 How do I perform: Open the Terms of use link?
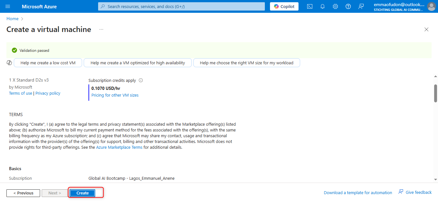coord(21,93)
